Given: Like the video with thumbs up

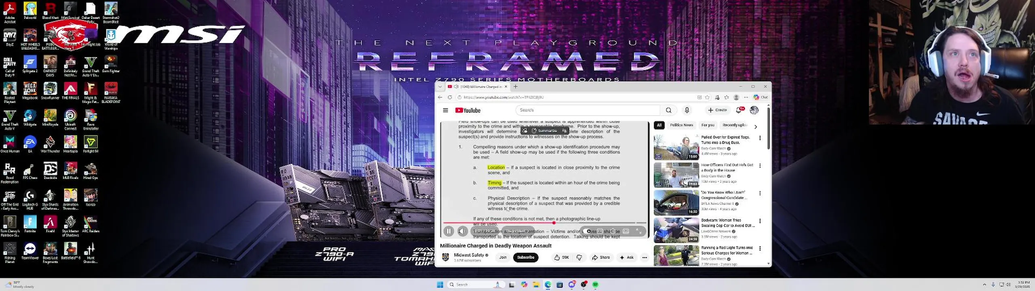Looking at the screenshot, I should coord(561,257).
